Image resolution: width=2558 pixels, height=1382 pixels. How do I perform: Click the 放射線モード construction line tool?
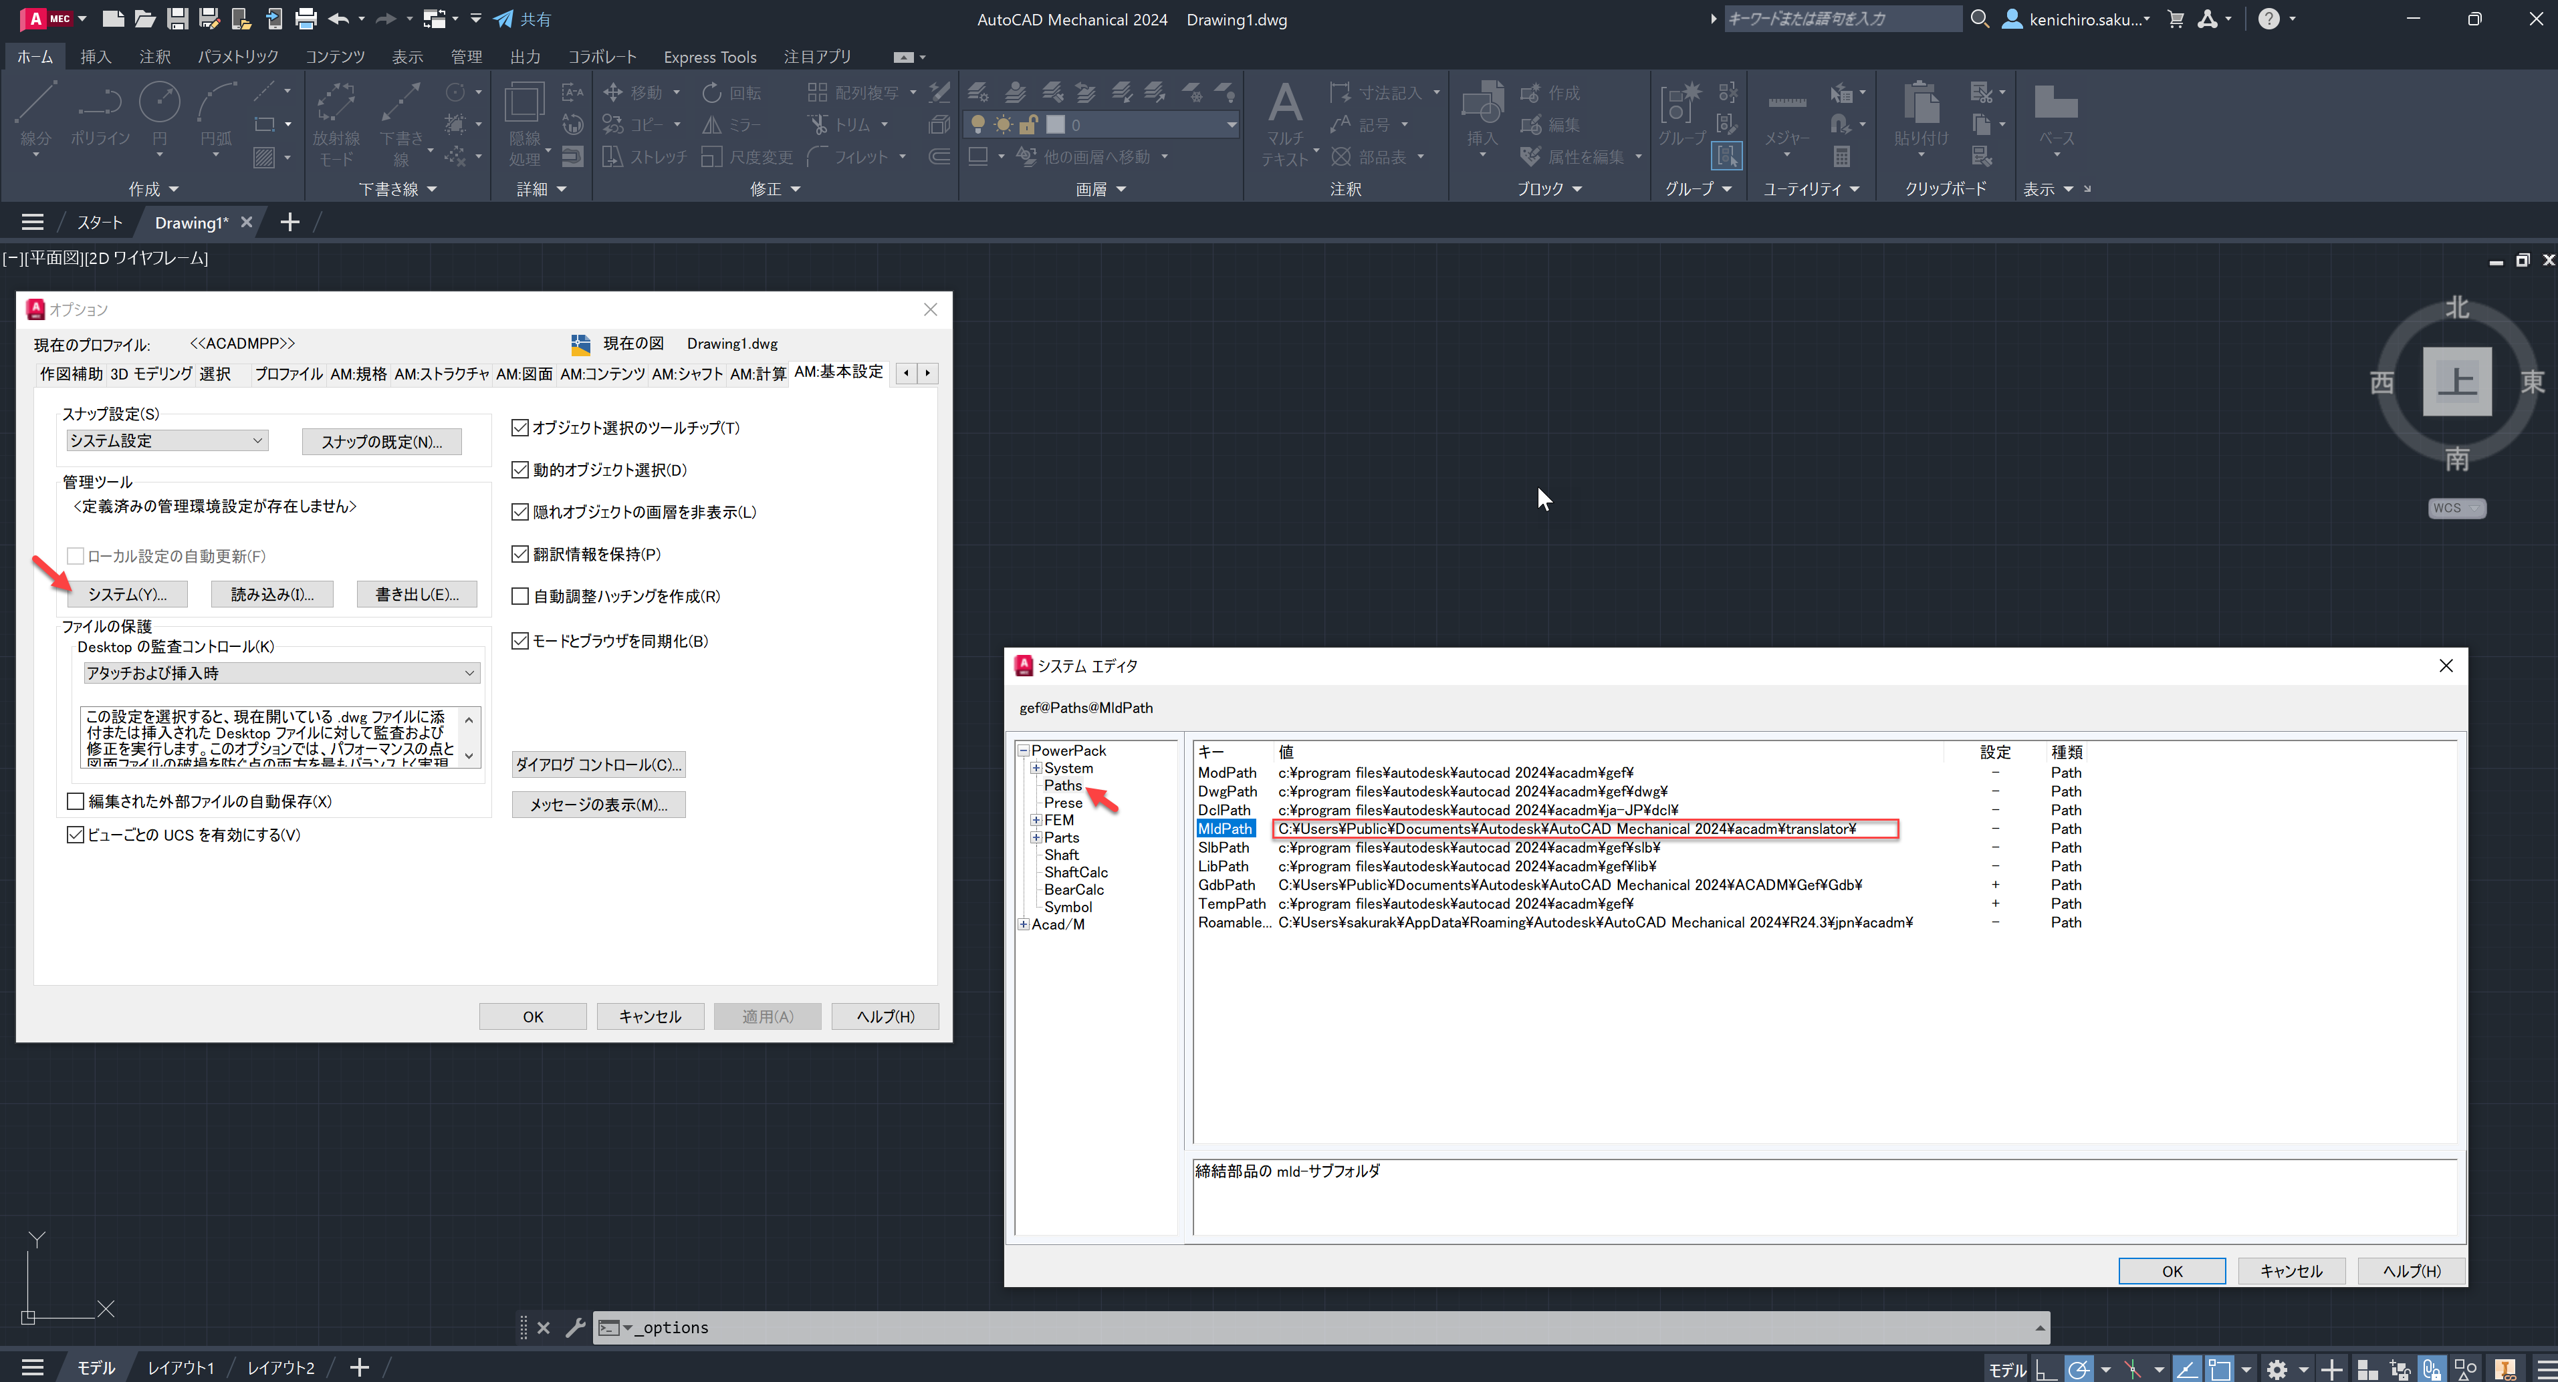point(336,124)
